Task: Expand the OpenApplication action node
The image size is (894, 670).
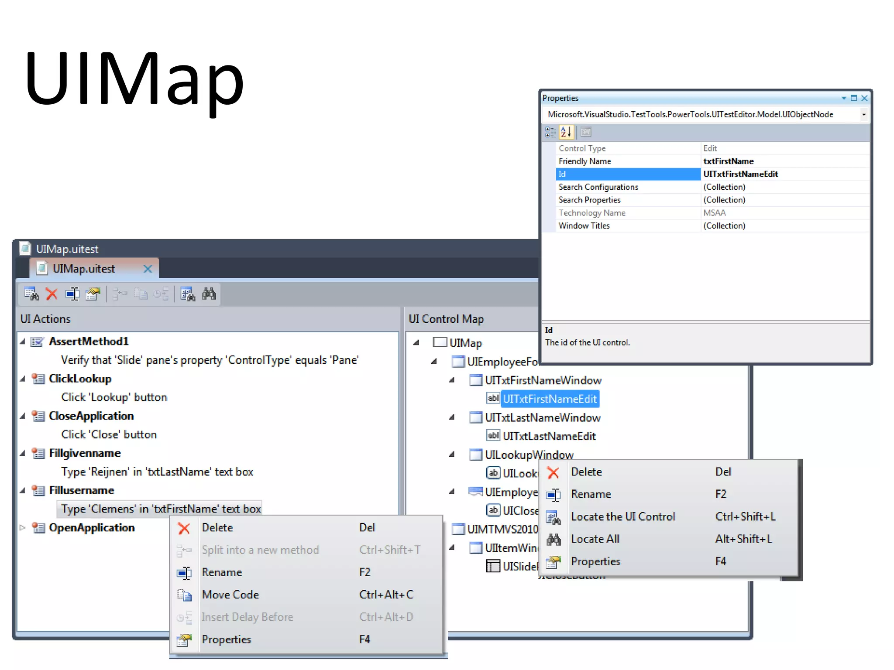Action: click(x=23, y=528)
